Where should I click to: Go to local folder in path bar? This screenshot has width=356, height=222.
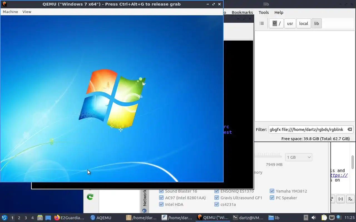click(x=303, y=23)
